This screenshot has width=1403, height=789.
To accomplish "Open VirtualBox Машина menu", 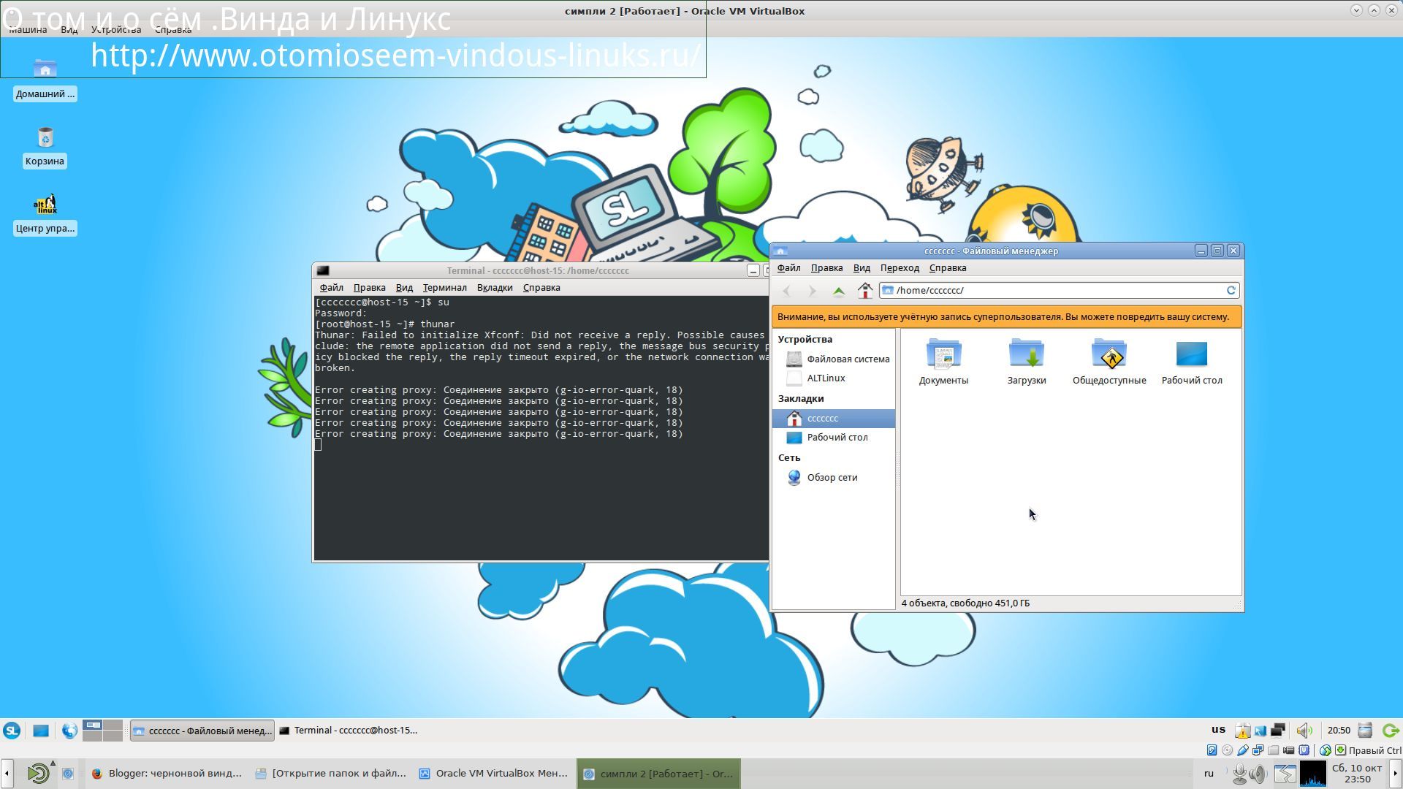I will (28, 30).
